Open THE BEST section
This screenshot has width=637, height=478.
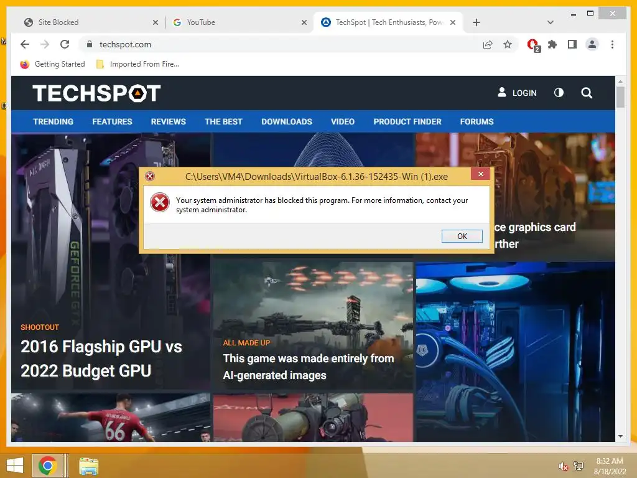click(223, 121)
